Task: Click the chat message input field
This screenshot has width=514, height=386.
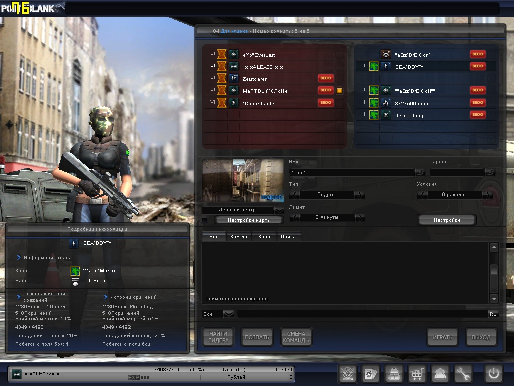Action: 361,314
